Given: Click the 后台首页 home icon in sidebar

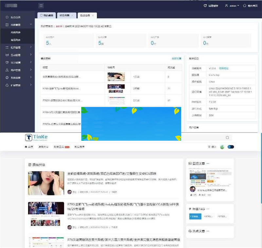Looking at the screenshot, I should point(7,17).
